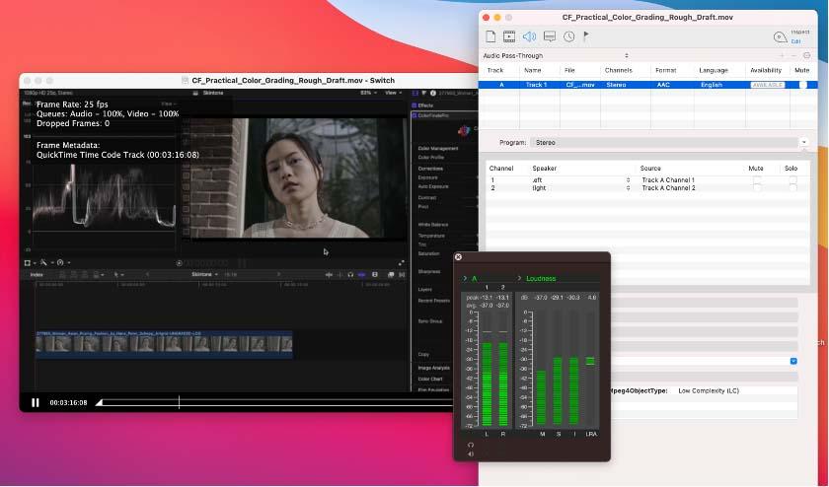Viewport: 829px width, 487px height.
Task: Click Track A Channel 1 source cell
Action: (x=668, y=180)
